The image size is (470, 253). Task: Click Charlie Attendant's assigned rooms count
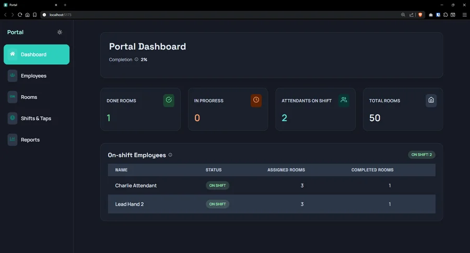[302, 186]
